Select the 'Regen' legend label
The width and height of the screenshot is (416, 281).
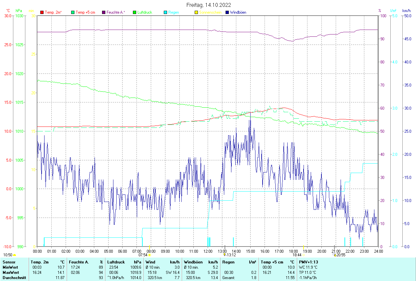(173, 12)
